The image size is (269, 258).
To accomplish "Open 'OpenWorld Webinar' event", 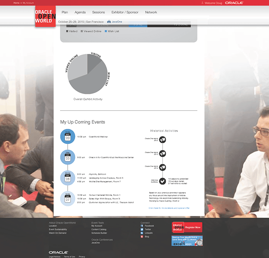I will 98,137.
